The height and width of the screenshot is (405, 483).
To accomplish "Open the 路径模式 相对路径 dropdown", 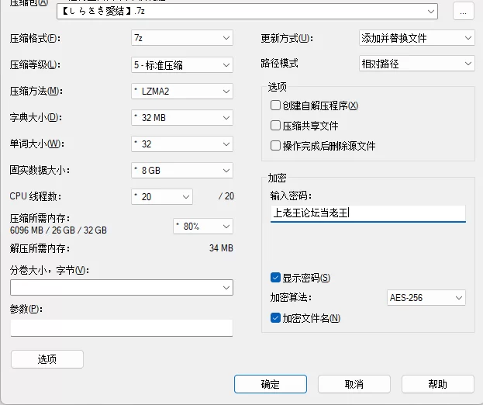I will [x=416, y=64].
